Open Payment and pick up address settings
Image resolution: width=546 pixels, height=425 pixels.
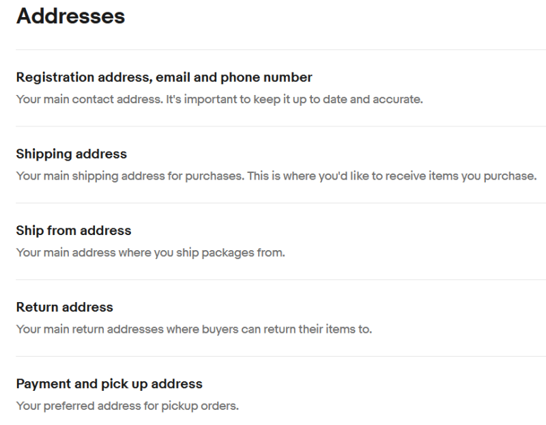109,384
